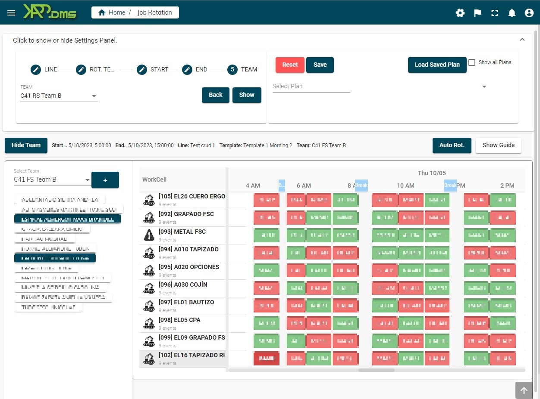Click the Job Rotation breadcrumb

click(154, 12)
